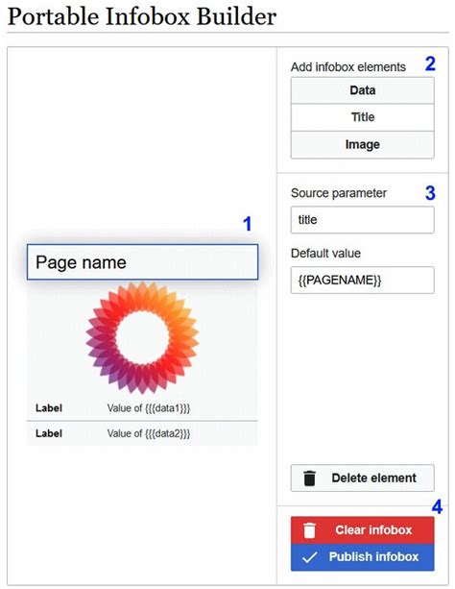Select the Page name title element
455x589 pixels.
coord(143,262)
